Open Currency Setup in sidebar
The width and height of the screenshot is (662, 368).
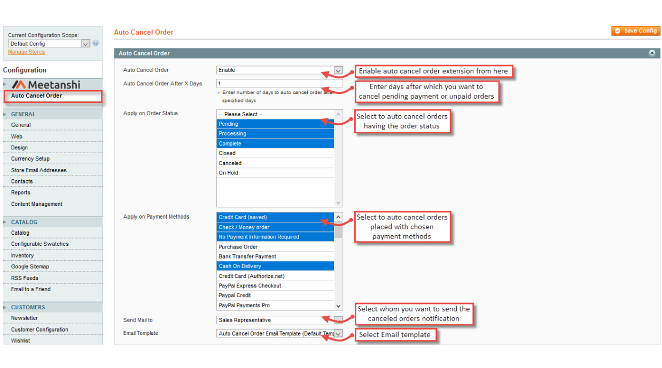[30, 159]
